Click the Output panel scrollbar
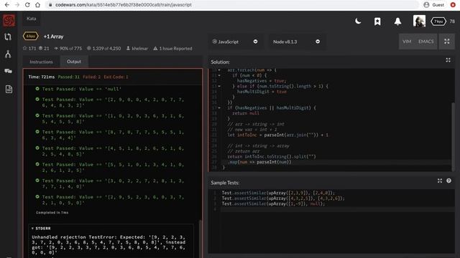Viewport: 460px width, 258px height. pos(201,239)
